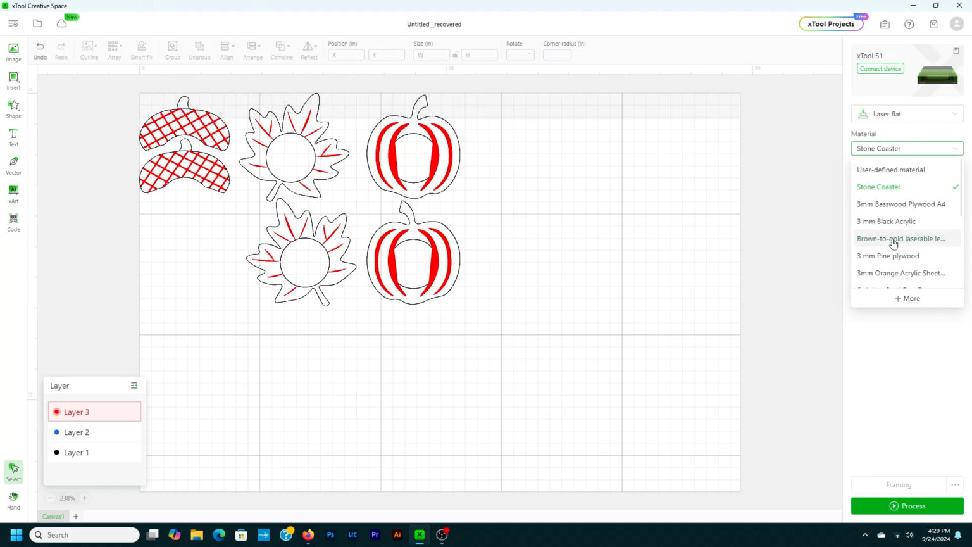Click the Connect device button
The height and width of the screenshot is (547, 972).
click(880, 68)
